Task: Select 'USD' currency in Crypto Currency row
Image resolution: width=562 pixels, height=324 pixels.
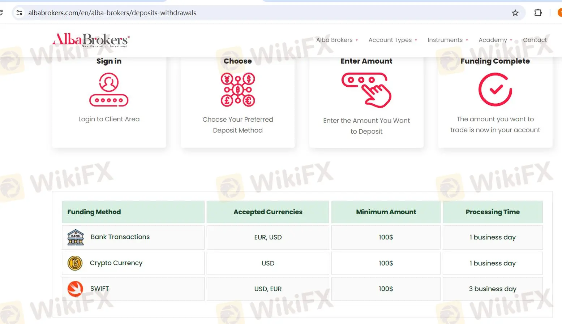Action: pos(268,263)
